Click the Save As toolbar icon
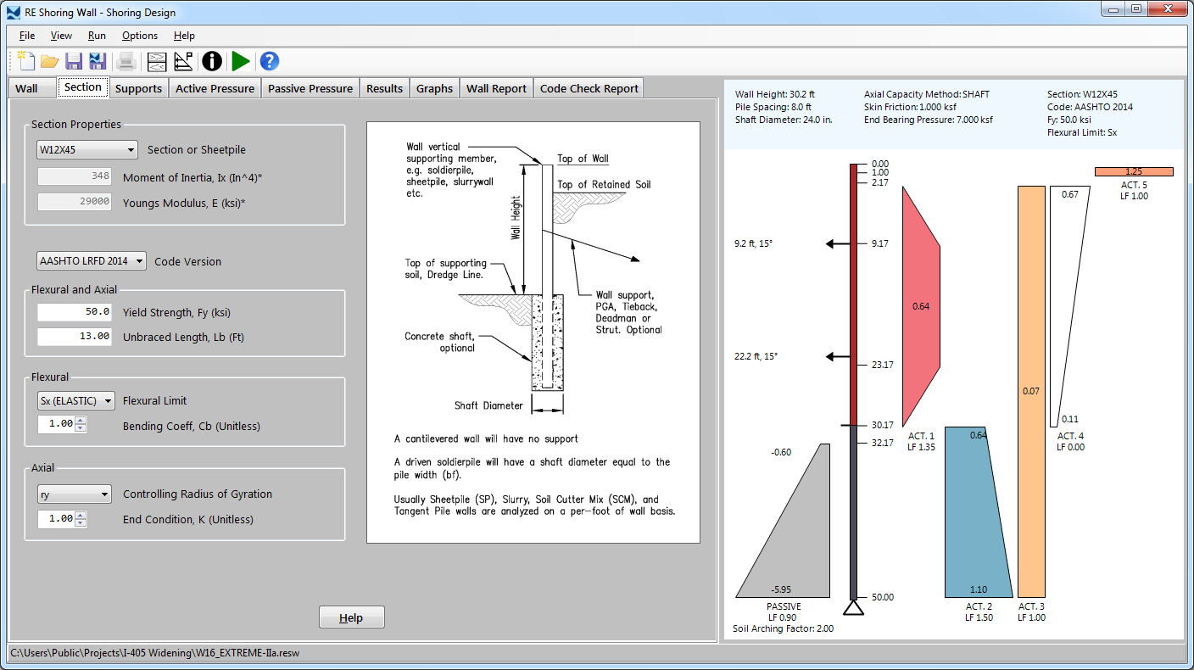 [98, 61]
